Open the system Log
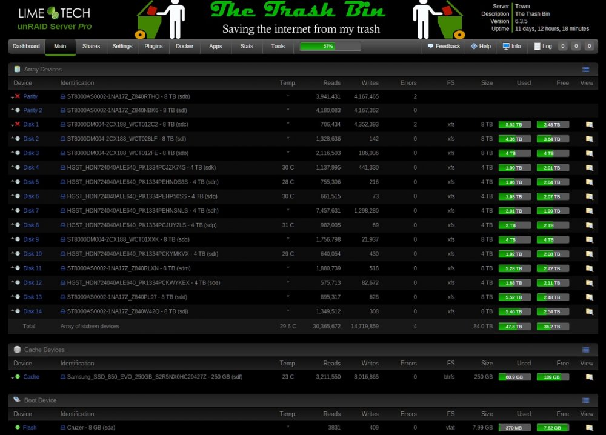 tap(543, 47)
